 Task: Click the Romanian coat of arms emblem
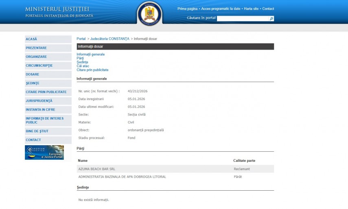pyautogui.click(x=149, y=14)
